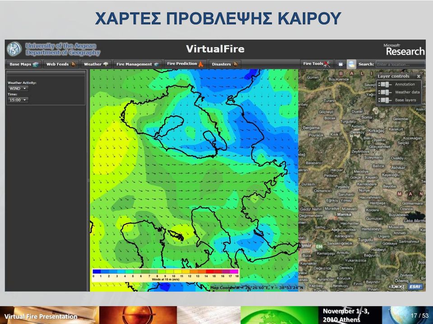Click the Izmir city label on the map
The width and height of the screenshot is (433, 324).
pyautogui.click(x=305, y=246)
